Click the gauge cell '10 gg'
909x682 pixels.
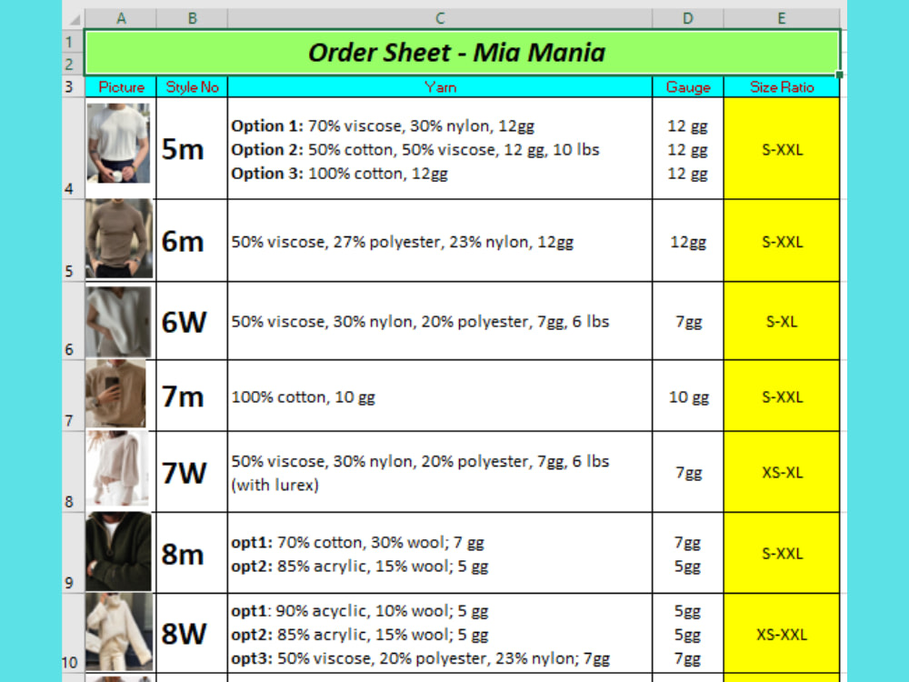click(687, 396)
